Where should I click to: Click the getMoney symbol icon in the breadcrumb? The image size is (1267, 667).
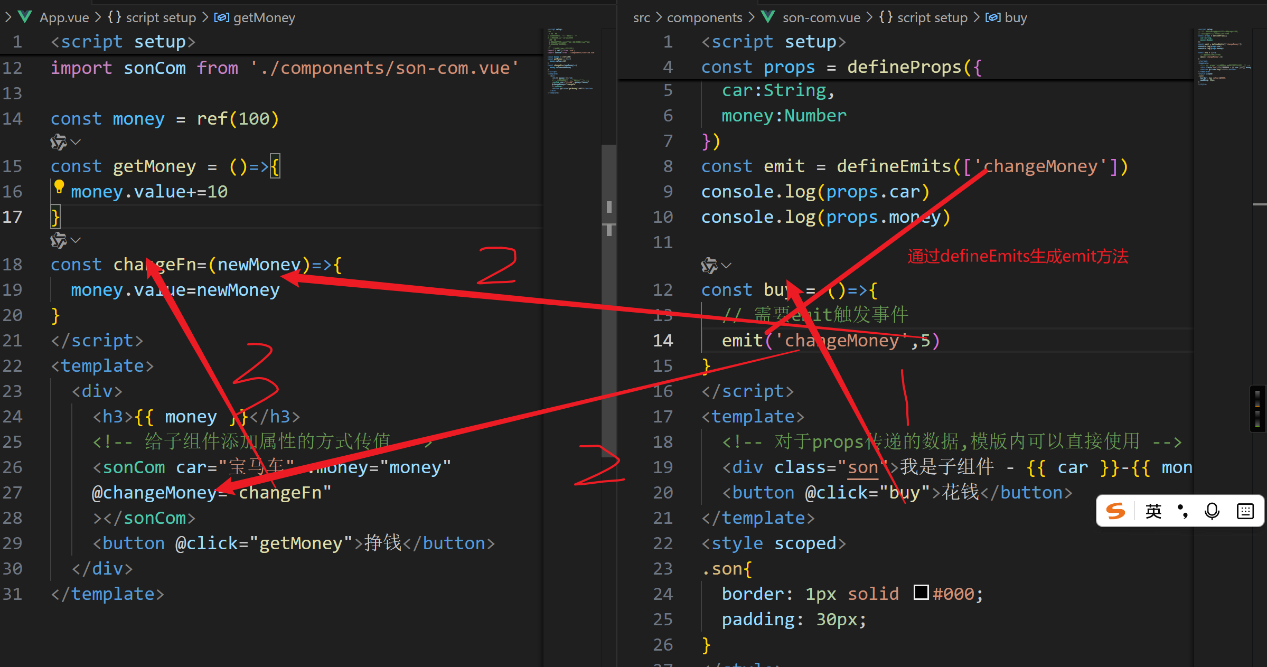tap(221, 17)
